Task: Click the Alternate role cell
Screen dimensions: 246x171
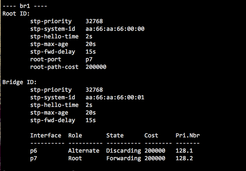Action: (84, 151)
